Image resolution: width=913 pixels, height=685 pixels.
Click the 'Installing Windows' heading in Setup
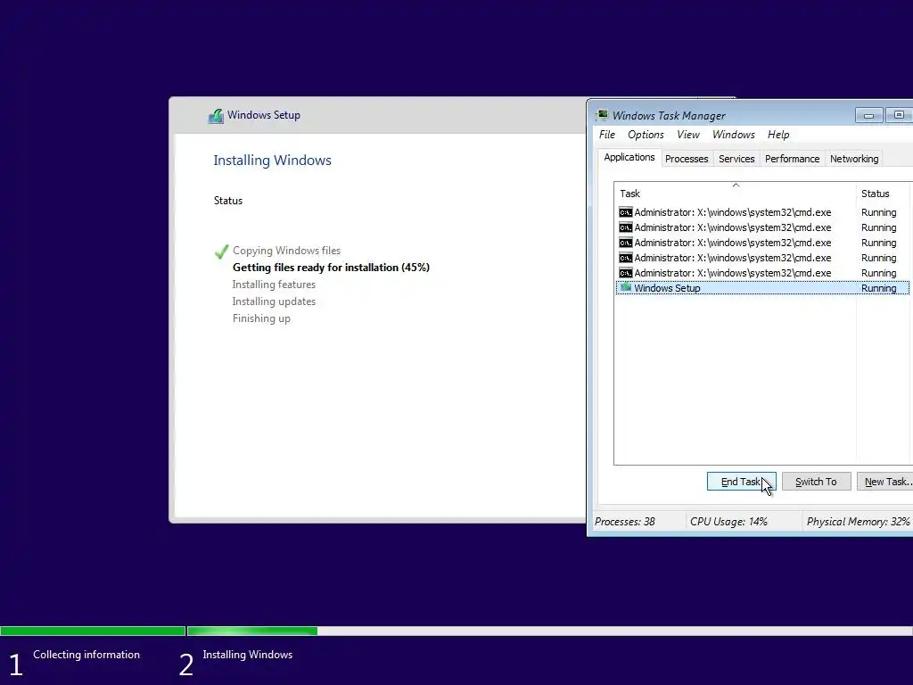[x=272, y=161]
